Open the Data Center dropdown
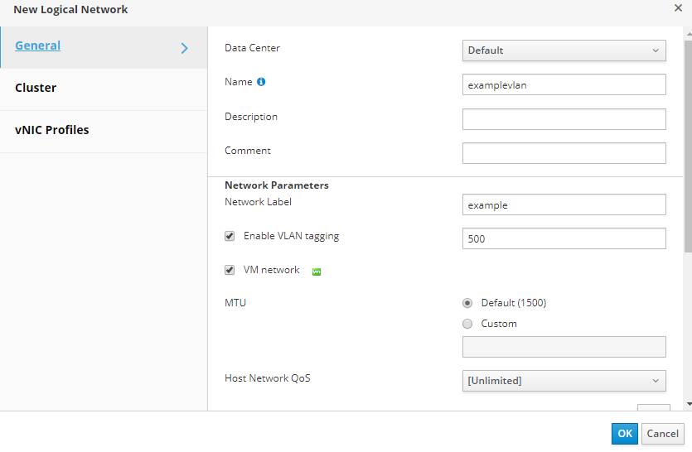Screen dimensions: 692x452 pyautogui.click(x=564, y=50)
